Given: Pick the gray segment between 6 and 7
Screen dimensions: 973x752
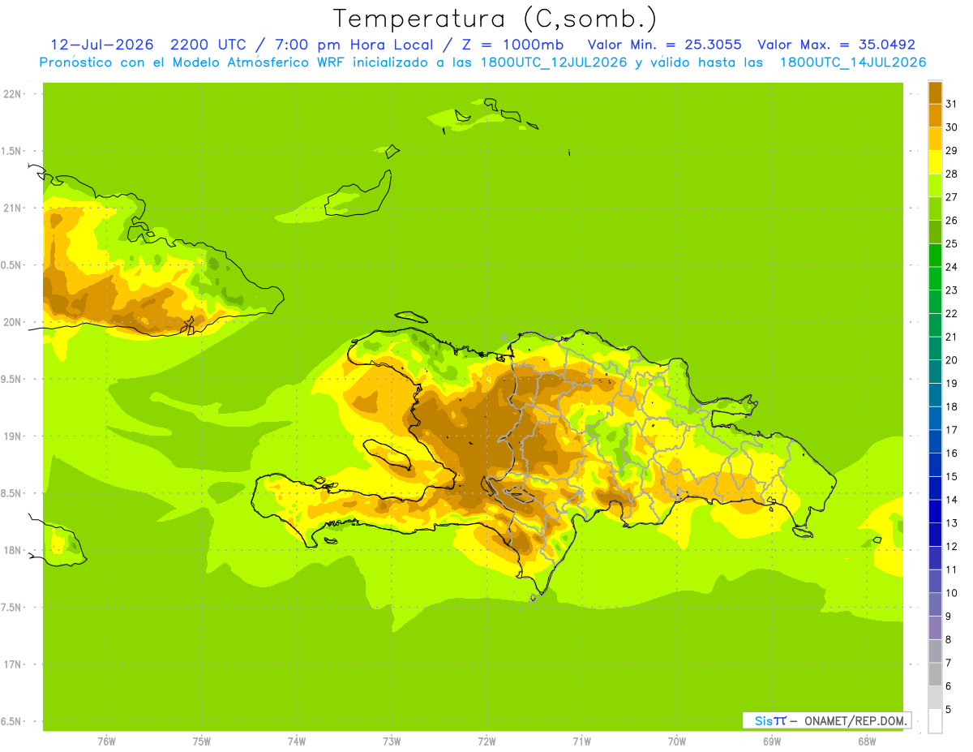Looking at the screenshot, I should [x=935, y=674].
